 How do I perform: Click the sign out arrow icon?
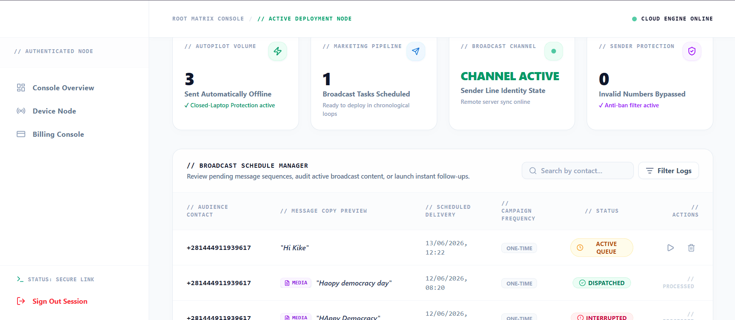[x=21, y=301]
